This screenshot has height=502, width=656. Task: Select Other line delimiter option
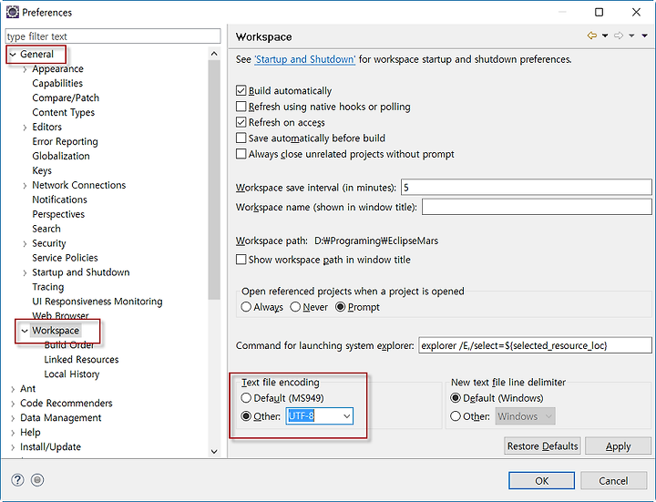(x=456, y=416)
